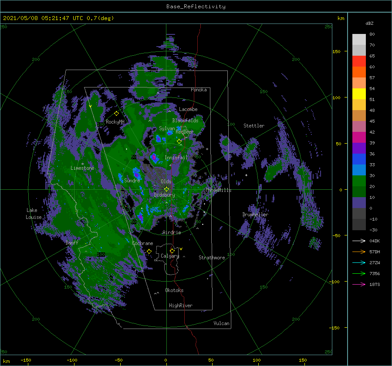Click the yellow radar-site diamond above Didsbury

[166, 189]
